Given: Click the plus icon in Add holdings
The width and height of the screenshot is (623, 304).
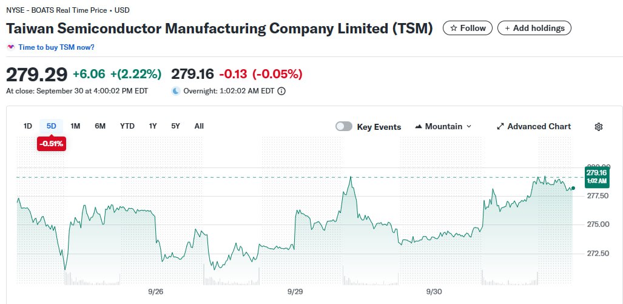Looking at the screenshot, I should pyautogui.click(x=506, y=28).
